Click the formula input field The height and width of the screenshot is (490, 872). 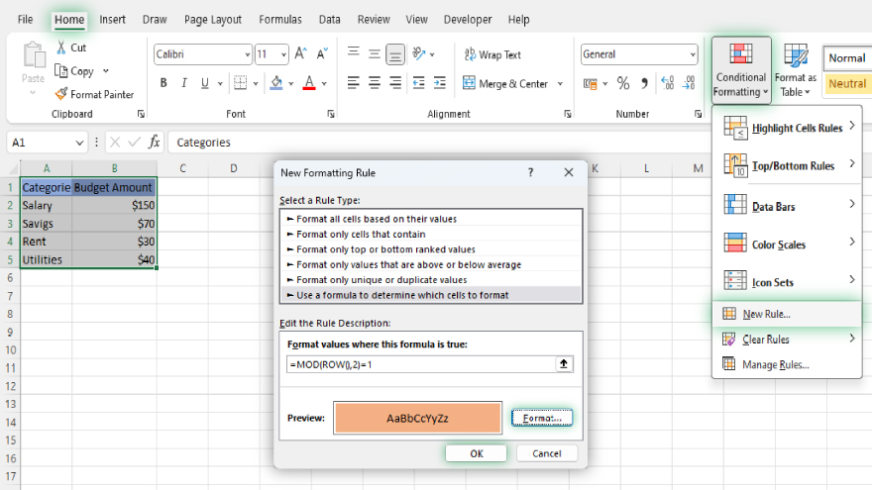pos(420,364)
